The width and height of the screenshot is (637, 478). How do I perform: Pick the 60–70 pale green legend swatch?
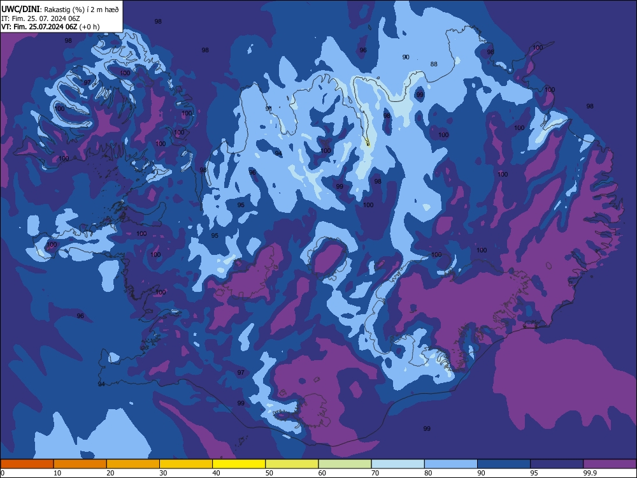pos(345,464)
